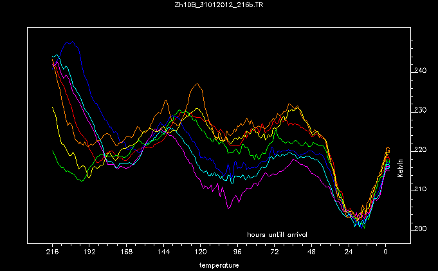Viewport: 438px width, 271px height.
Task: Click the x-axis label 48
Action: point(311,252)
